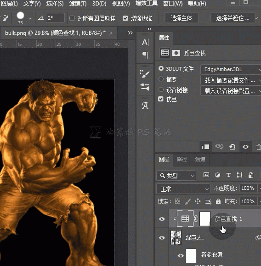Switch to 路径 tab
The width and height of the screenshot is (261, 266).
click(182, 159)
